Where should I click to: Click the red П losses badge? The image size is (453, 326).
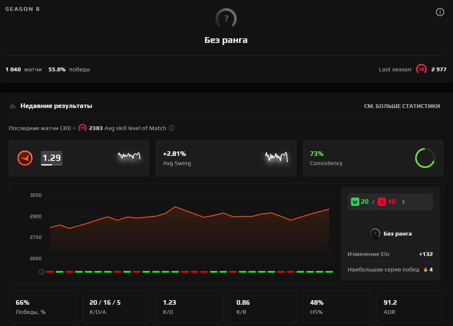(x=382, y=202)
